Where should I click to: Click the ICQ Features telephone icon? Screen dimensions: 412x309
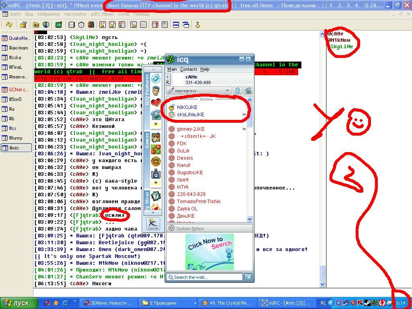pyautogui.click(x=156, y=115)
